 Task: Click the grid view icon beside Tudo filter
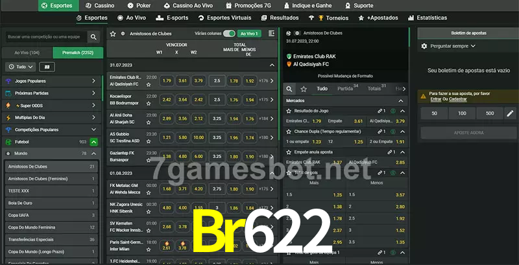[47, 67]
